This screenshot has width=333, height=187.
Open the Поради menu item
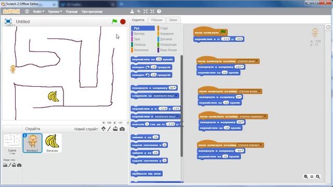point(72,11)
